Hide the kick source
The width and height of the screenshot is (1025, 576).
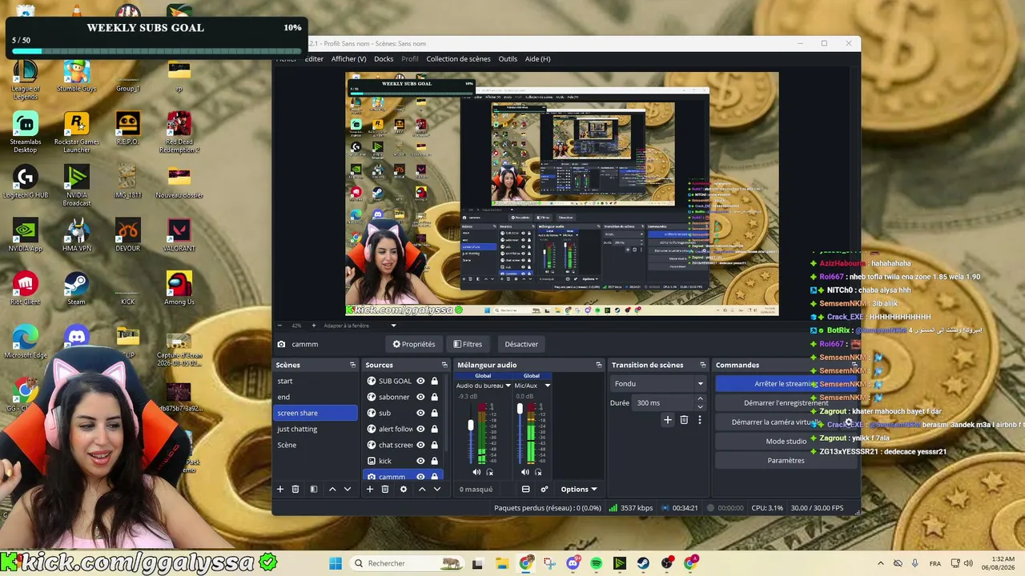pos(420,461)
